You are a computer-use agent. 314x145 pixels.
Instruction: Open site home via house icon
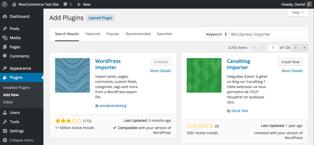pos(14,4)
